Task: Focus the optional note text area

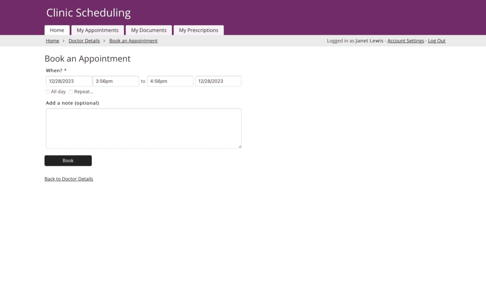Action: 143,128
